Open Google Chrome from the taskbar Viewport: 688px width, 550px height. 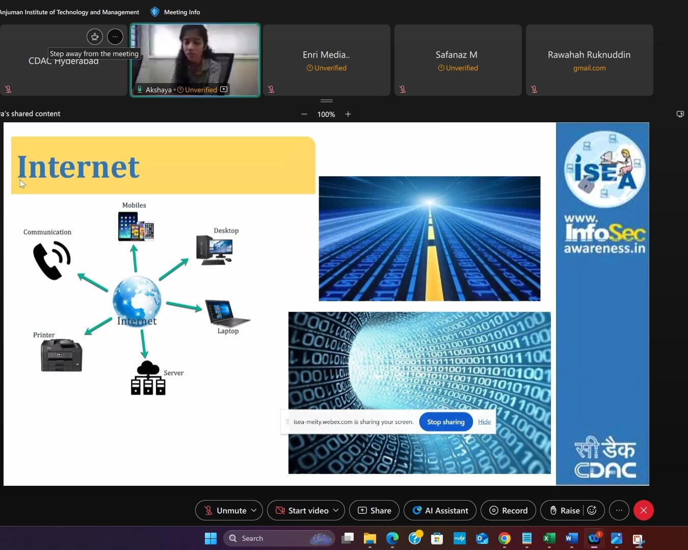tap(505, 538)
